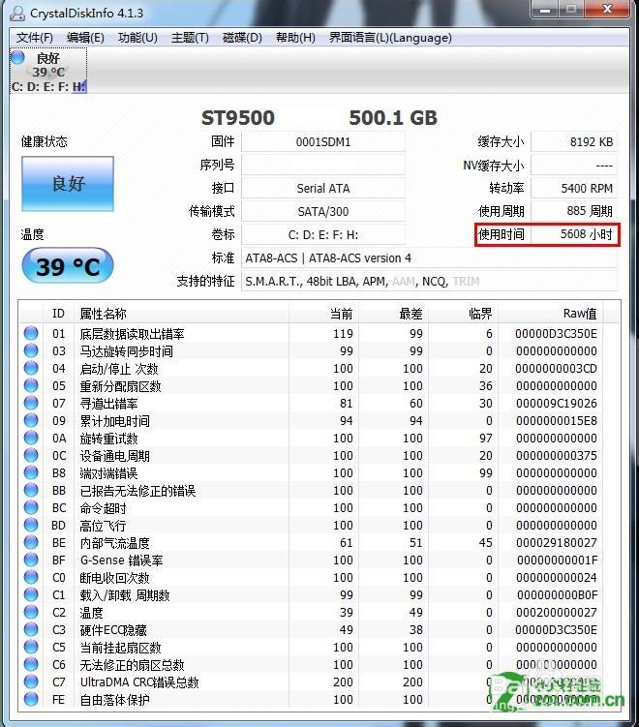Select the 自由落体保护 attribute name
This screenshot has height=727, width=639.
point(114,700)
